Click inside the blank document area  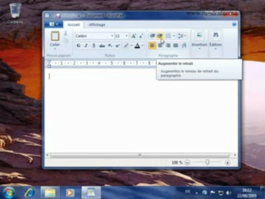pyautogui.click(x=141, y=110)
